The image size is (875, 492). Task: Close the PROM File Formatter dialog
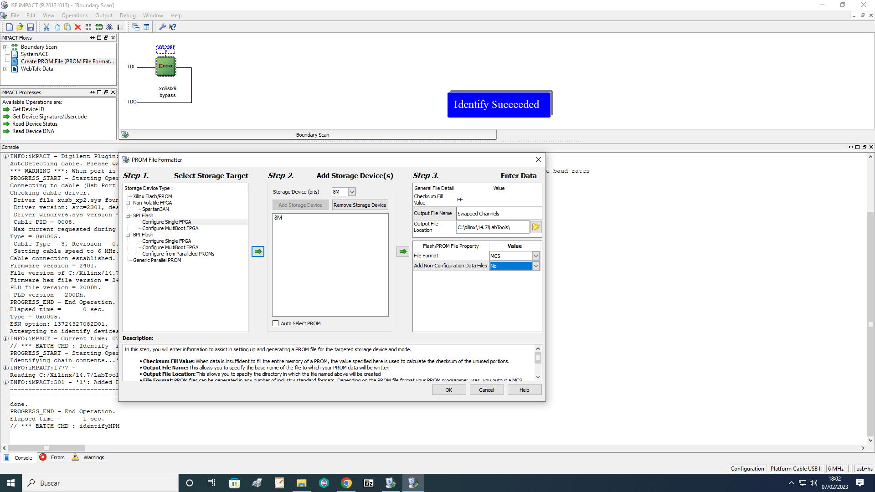tap(539, 159)
